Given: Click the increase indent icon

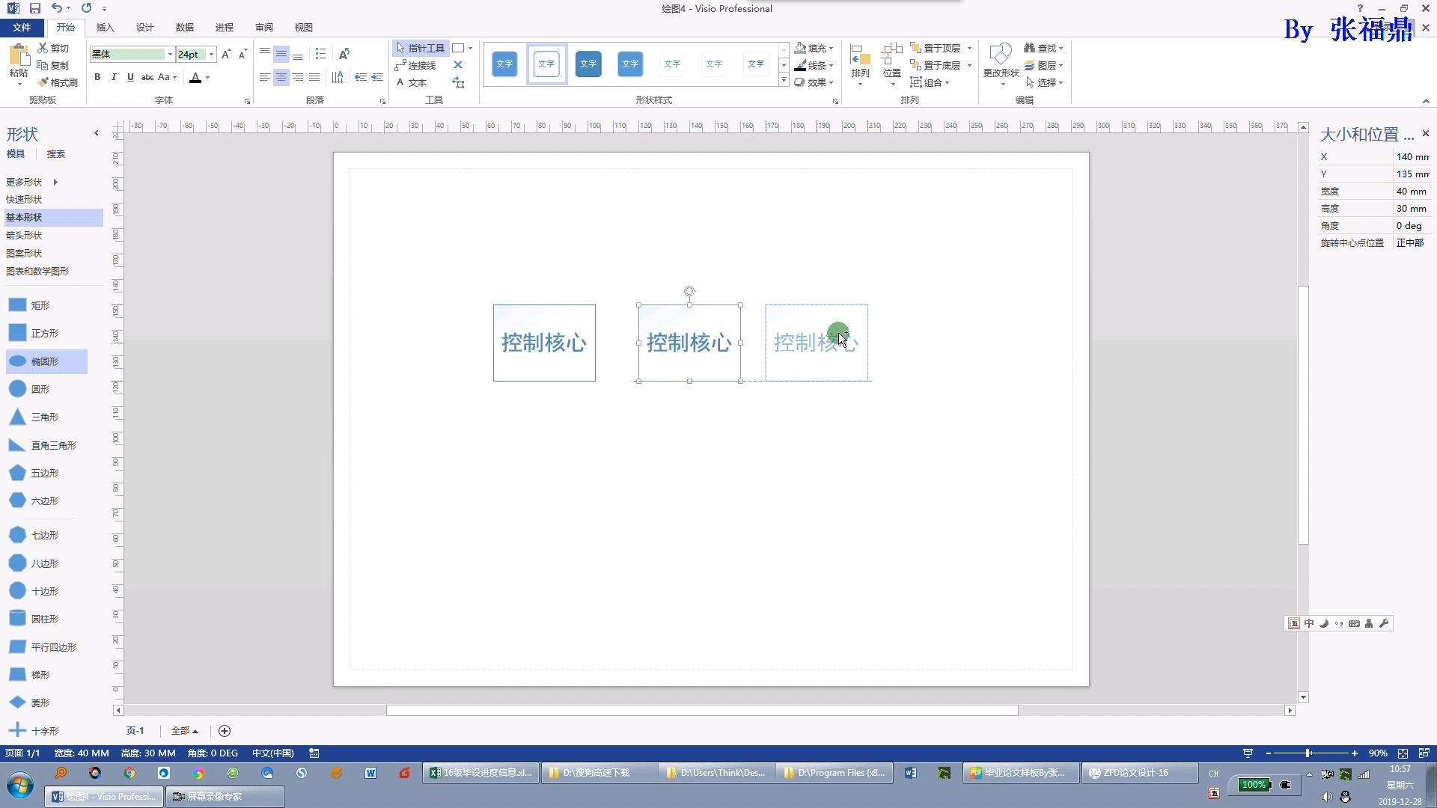Looking at the screenshot, I should pyautogui.click(x=377, y=77).
